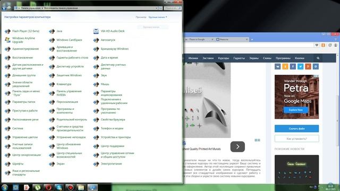Viewport: 340px width, 191px height.
Task: Open the VIA HD Audio Deck item
Action: (109, 31)
